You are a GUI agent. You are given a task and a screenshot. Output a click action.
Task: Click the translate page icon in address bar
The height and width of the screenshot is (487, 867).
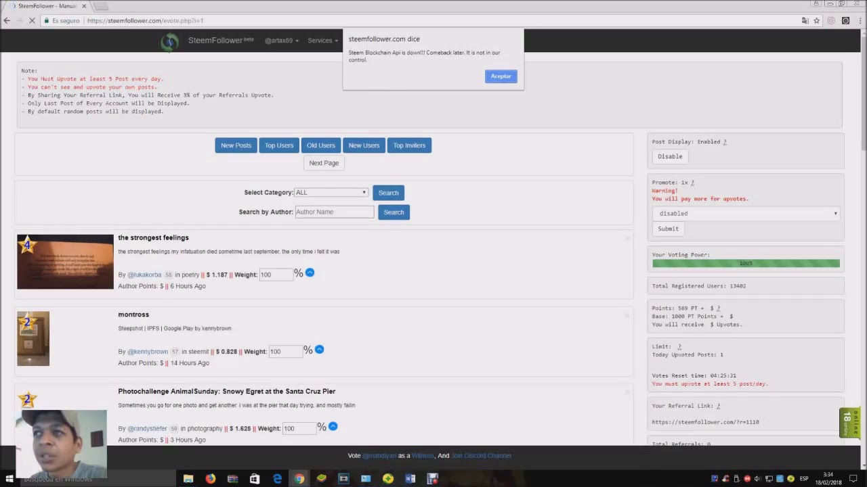(805, 21)
